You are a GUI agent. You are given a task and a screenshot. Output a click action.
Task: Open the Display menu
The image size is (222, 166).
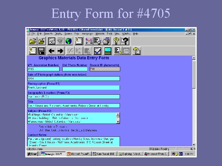tap(59, 34)
